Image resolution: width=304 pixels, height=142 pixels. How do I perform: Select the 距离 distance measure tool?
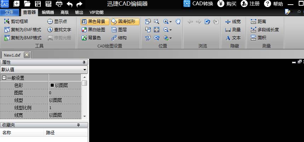[x=258, y=22]
